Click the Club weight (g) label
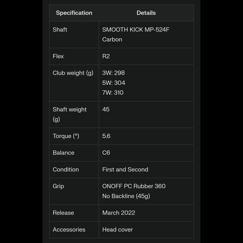This screenshot has height=243, width=243. point(73,73)
